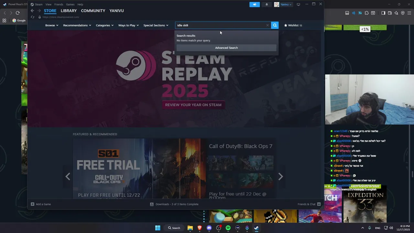Open the View menu
Screen dimensions: 414x233
[x=49, y=5]
